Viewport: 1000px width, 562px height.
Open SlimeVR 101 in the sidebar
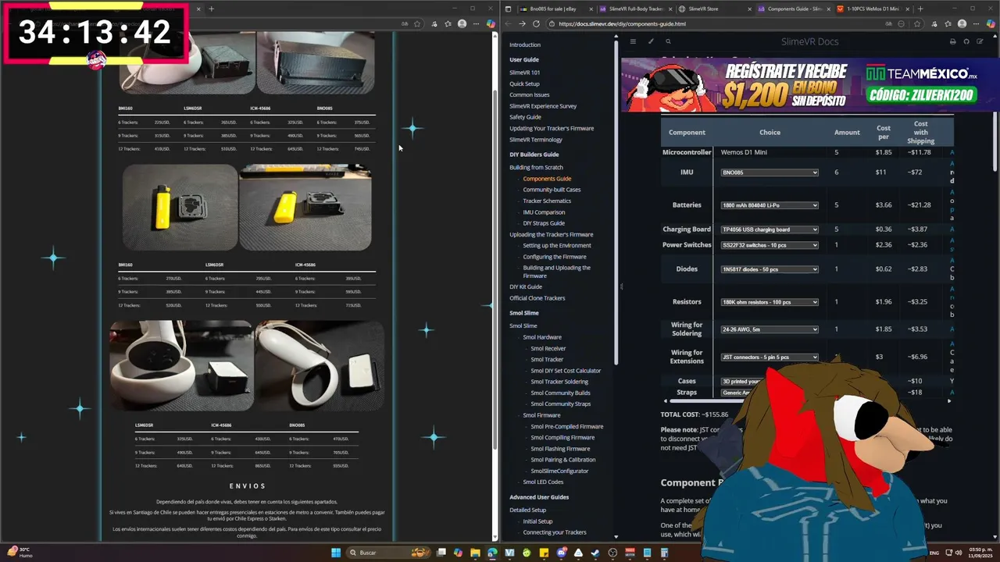[x=524, y=73]
